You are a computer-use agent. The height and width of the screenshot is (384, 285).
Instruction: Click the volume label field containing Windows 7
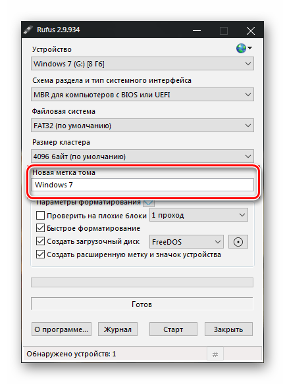[142, 185]
